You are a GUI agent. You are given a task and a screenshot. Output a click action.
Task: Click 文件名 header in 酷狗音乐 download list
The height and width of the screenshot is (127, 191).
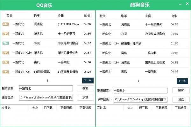click(101, 107)
